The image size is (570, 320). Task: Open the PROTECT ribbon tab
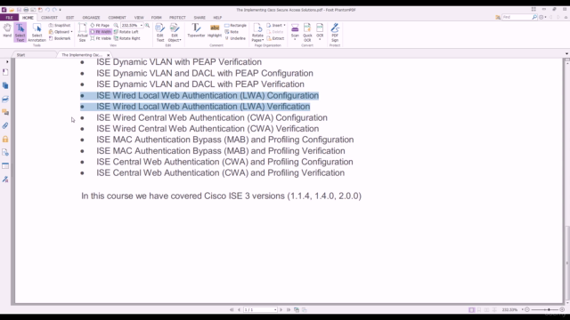[177, 18]
